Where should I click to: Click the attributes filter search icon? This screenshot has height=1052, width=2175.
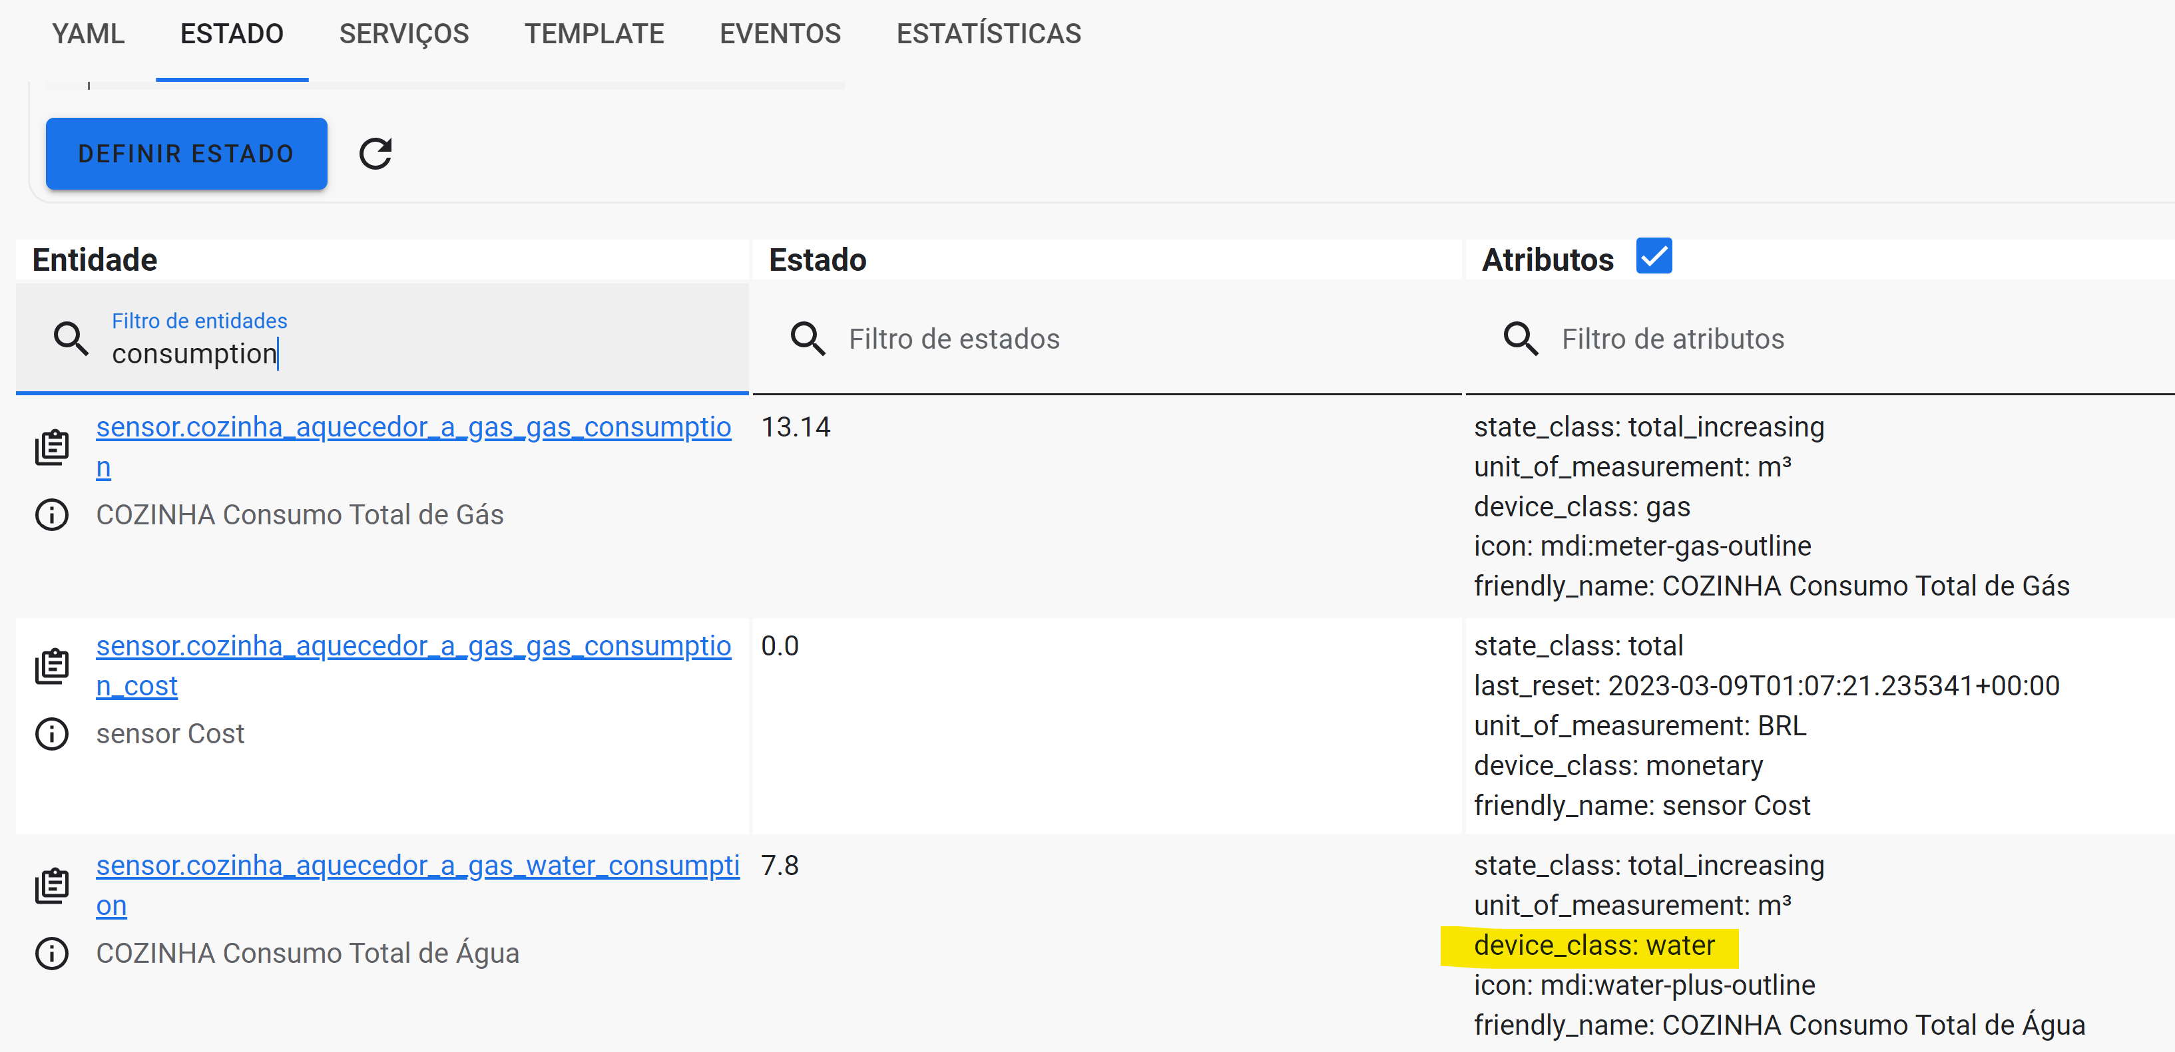(1520, 338)
